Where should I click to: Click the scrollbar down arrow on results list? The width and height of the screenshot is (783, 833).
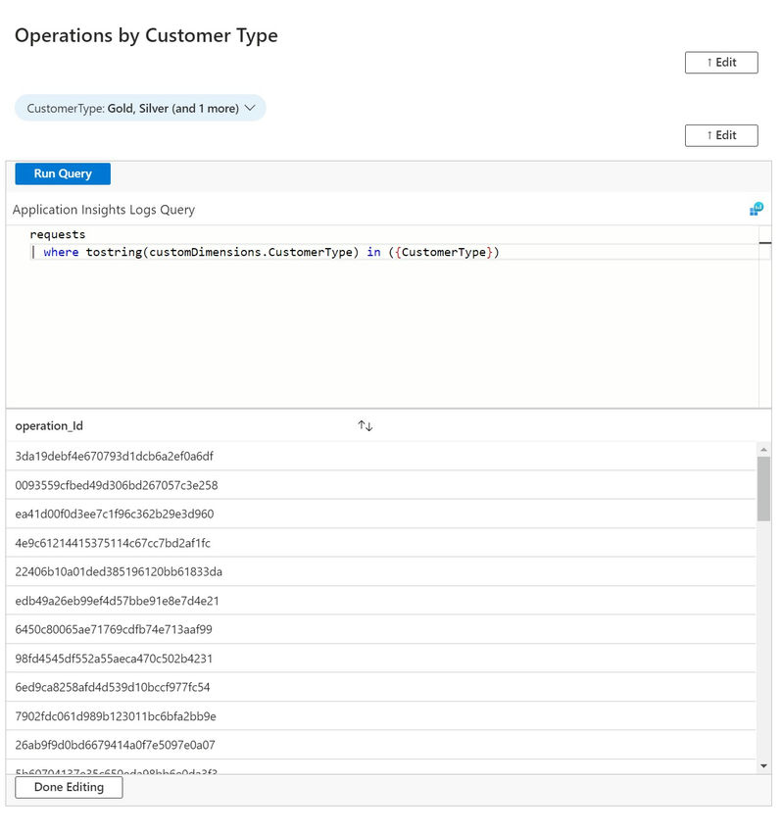(x=765, y=767)
